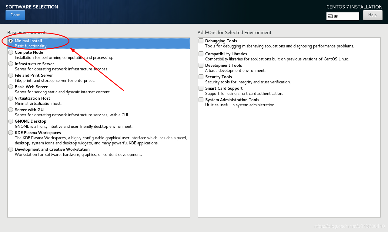The width and height of the screenshot is (388, 232).
Task: Click the 'Development Tools' label text
Action: [x=224, y=65]
